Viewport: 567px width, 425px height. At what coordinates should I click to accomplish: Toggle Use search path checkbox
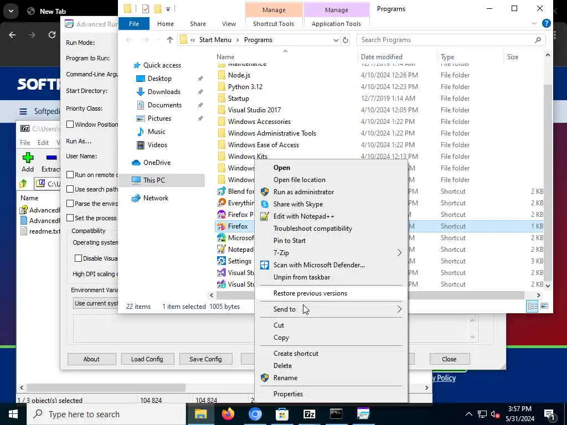(70, 189)
